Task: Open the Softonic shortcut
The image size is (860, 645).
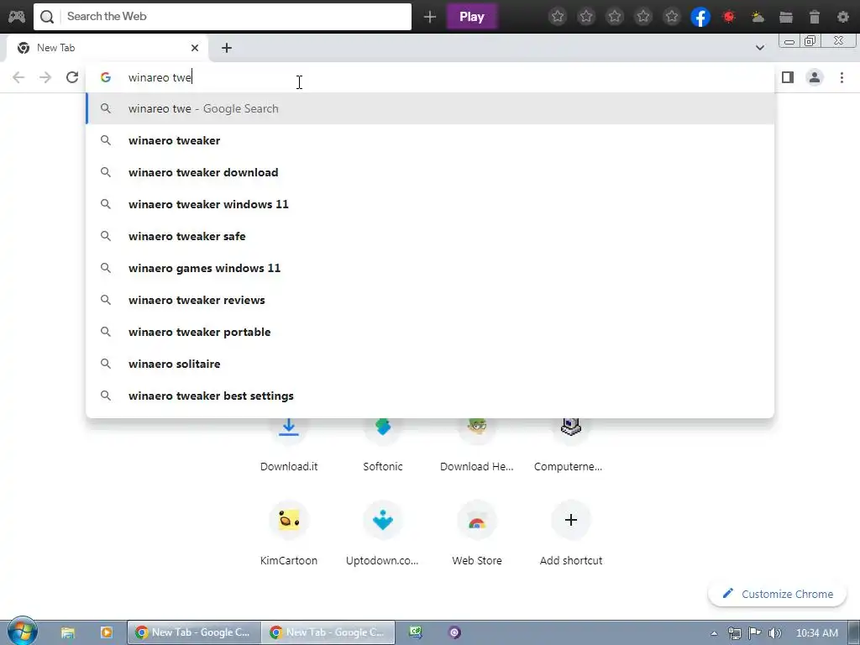Action: tap(383, 445)
